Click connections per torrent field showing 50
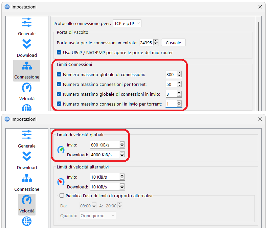268x228 pixels. (x=171, y=84)
